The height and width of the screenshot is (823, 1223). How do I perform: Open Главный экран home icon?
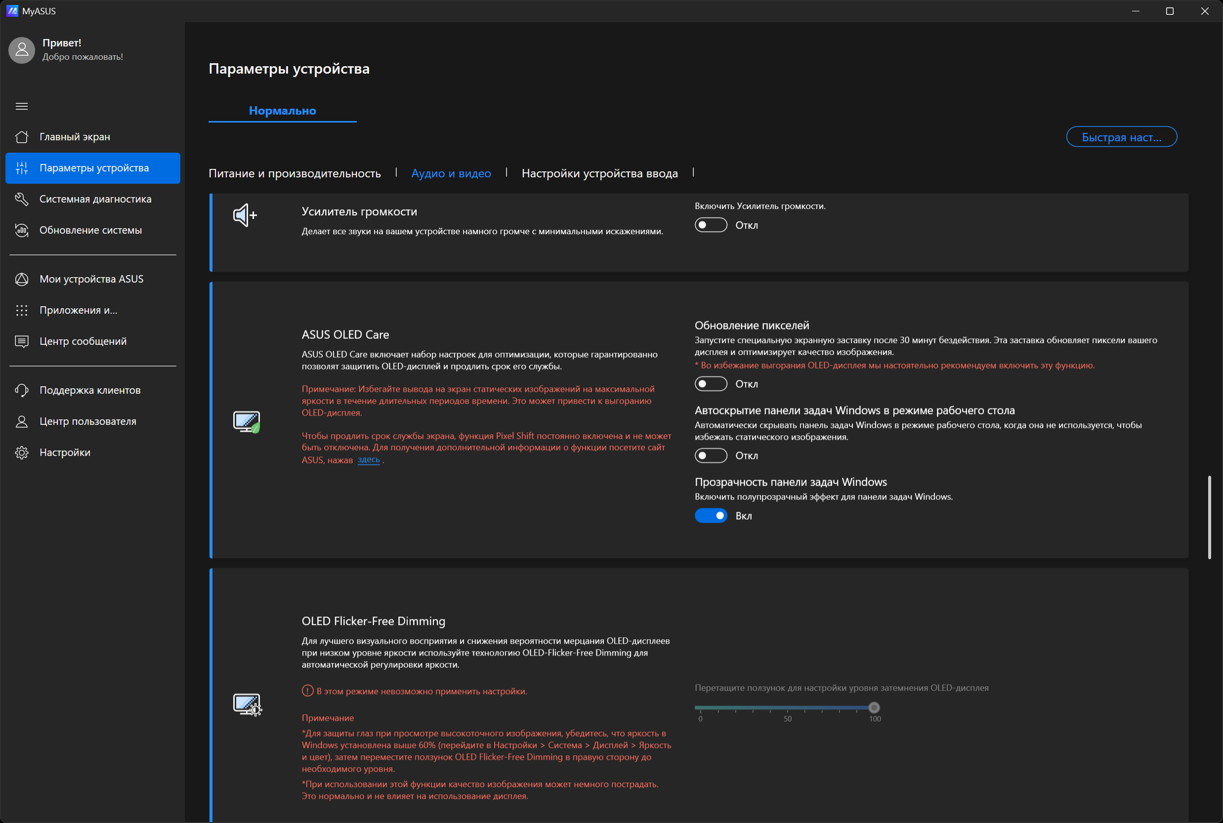coord(22,137)
